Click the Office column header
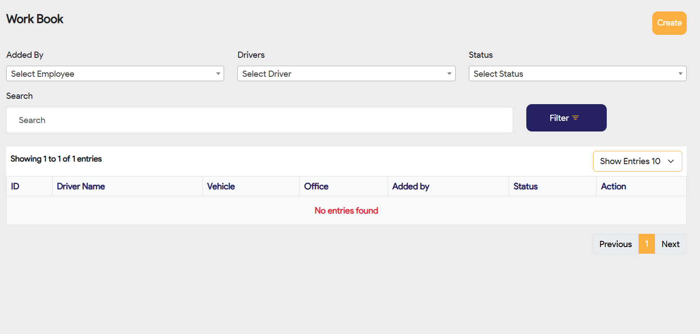700x334 pixels. (316, 187)
